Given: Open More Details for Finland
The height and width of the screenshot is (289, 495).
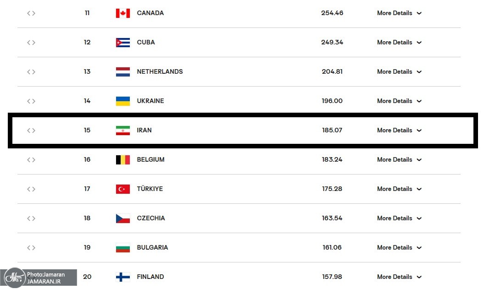Looking at the screenshot, I should coord(399,277).
